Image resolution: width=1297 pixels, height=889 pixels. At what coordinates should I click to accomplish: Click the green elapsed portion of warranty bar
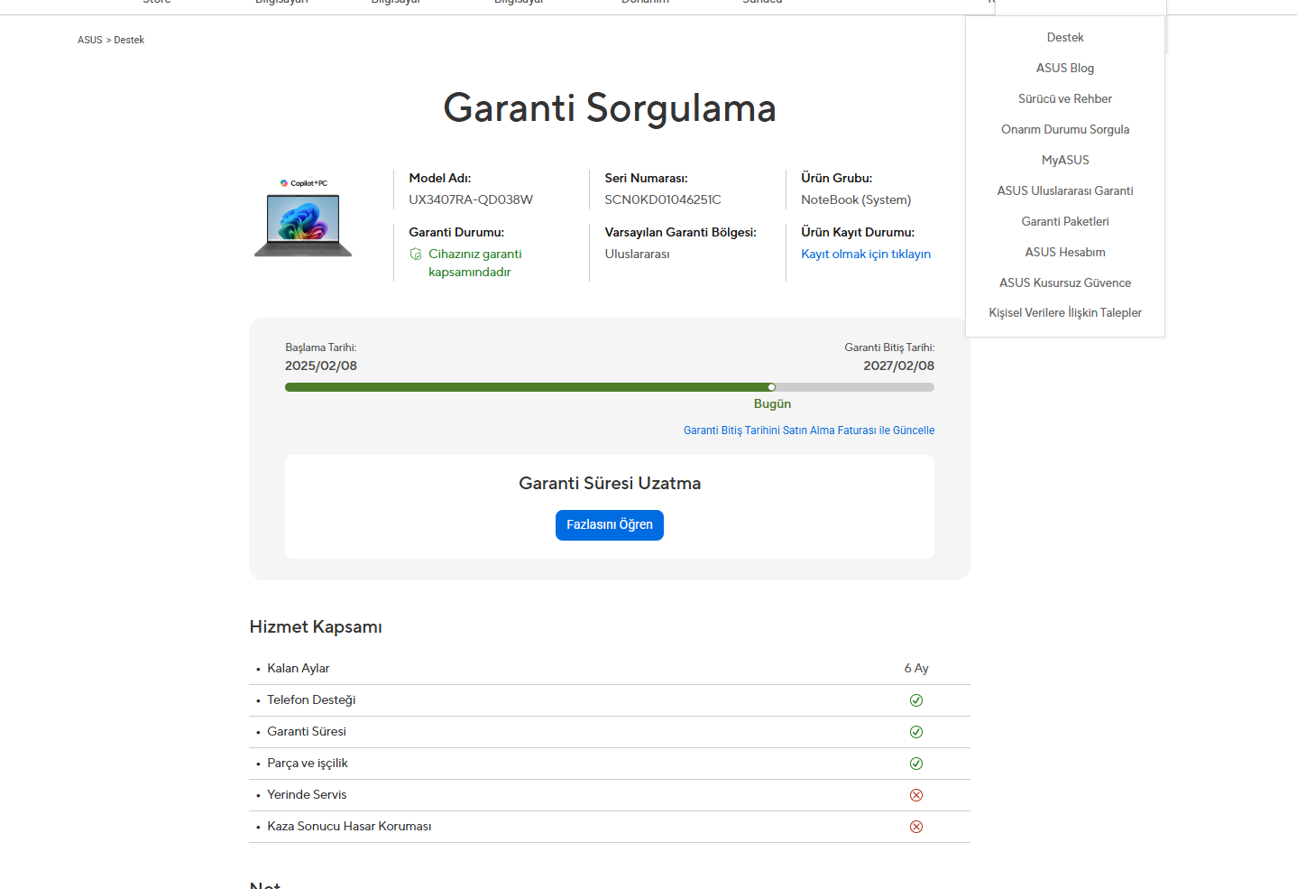[527, 387]
